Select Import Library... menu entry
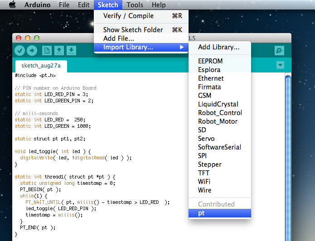This screenshot has width=315, height=241. pyautogui.click(x=141, y=47)
